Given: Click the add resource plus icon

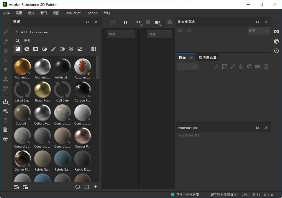Looking at the screenshot, I should click(95, 187).
